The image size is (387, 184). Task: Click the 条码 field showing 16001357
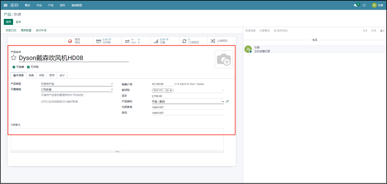click(188, 113)
